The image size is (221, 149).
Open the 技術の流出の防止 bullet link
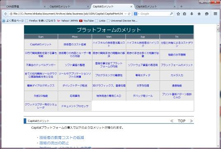click(54, 143)
